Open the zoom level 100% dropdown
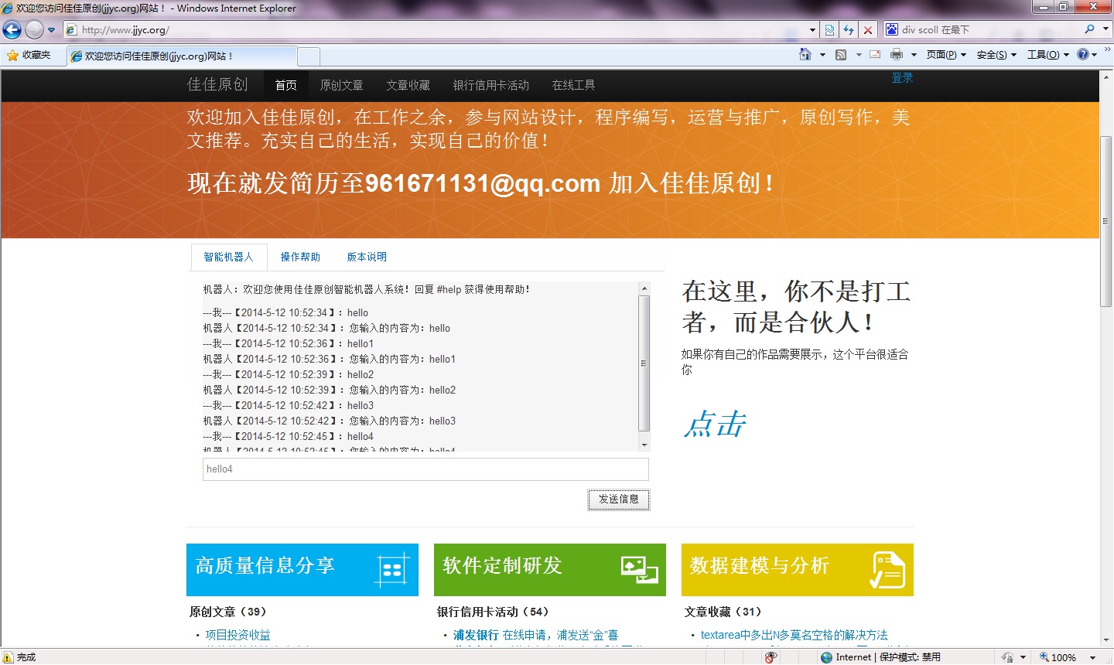Screen dimensions: 1114x665 click(1068, 657)
